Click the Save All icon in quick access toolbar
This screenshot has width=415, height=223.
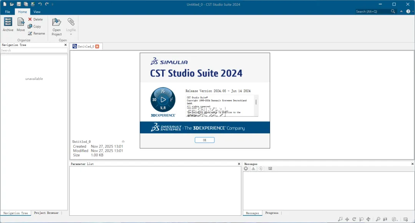[x=26, y=4]
